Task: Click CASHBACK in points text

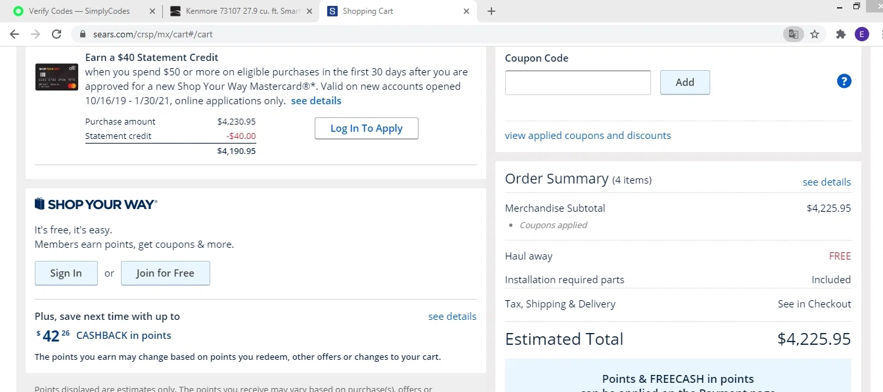Action: tap(124, 336)
